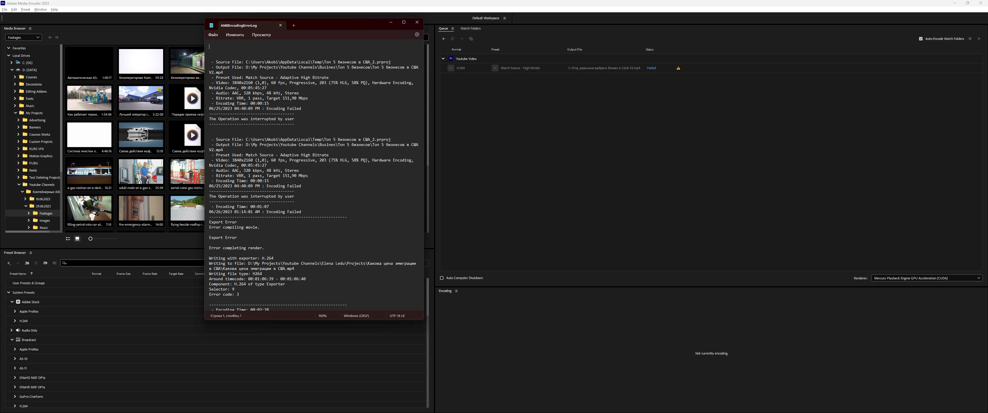Open the Footages location dropdown
Image resolution: width=988 pixels, height=413 pixels.
(x=23, y=38)
